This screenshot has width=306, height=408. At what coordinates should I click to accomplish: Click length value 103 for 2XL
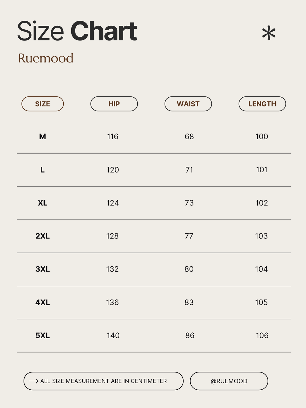pyautogui.click(x=261, y=236)
